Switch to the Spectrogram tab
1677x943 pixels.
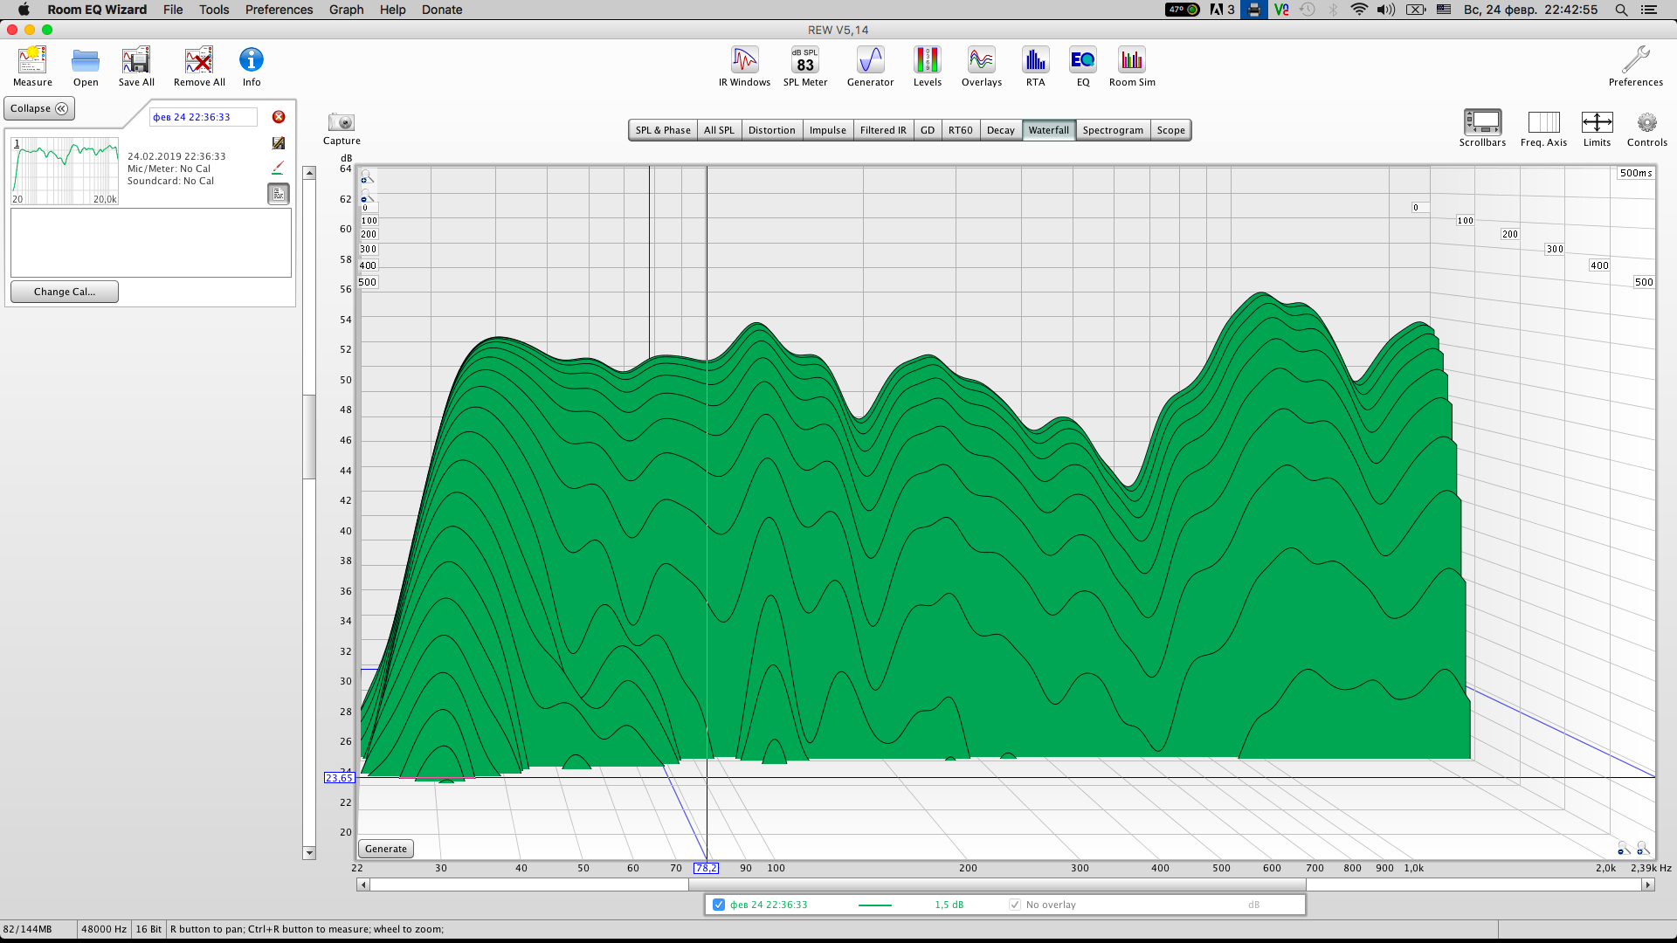tap(1112, 130)
